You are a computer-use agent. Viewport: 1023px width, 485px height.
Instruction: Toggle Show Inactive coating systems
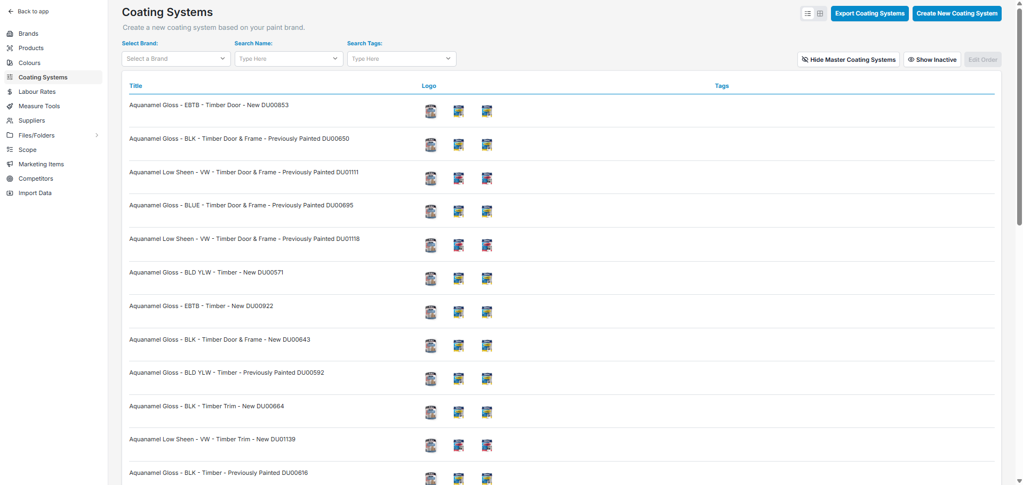tap(932, 60)
